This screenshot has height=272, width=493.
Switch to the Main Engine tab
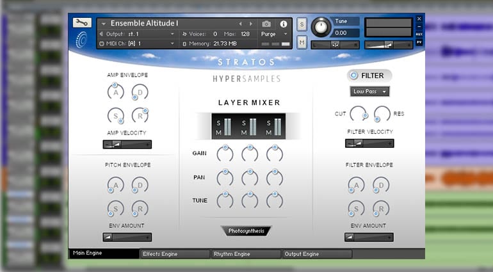pos(104,253)
